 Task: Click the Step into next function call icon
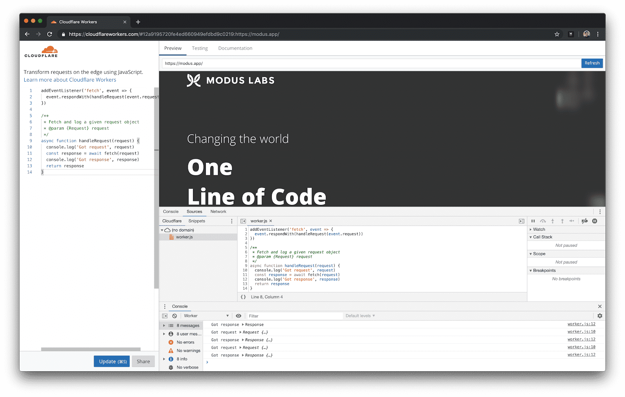[553, 221]
